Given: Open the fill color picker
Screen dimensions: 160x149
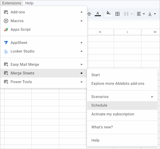Looking at the screenshot, I should coord(109,14).
